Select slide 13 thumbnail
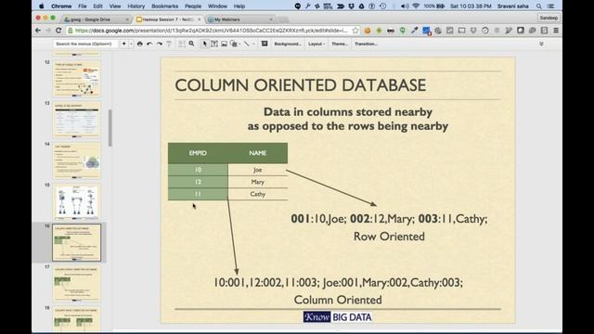The height and width of the screenshot is (334, 594). (x=76, y=120)
